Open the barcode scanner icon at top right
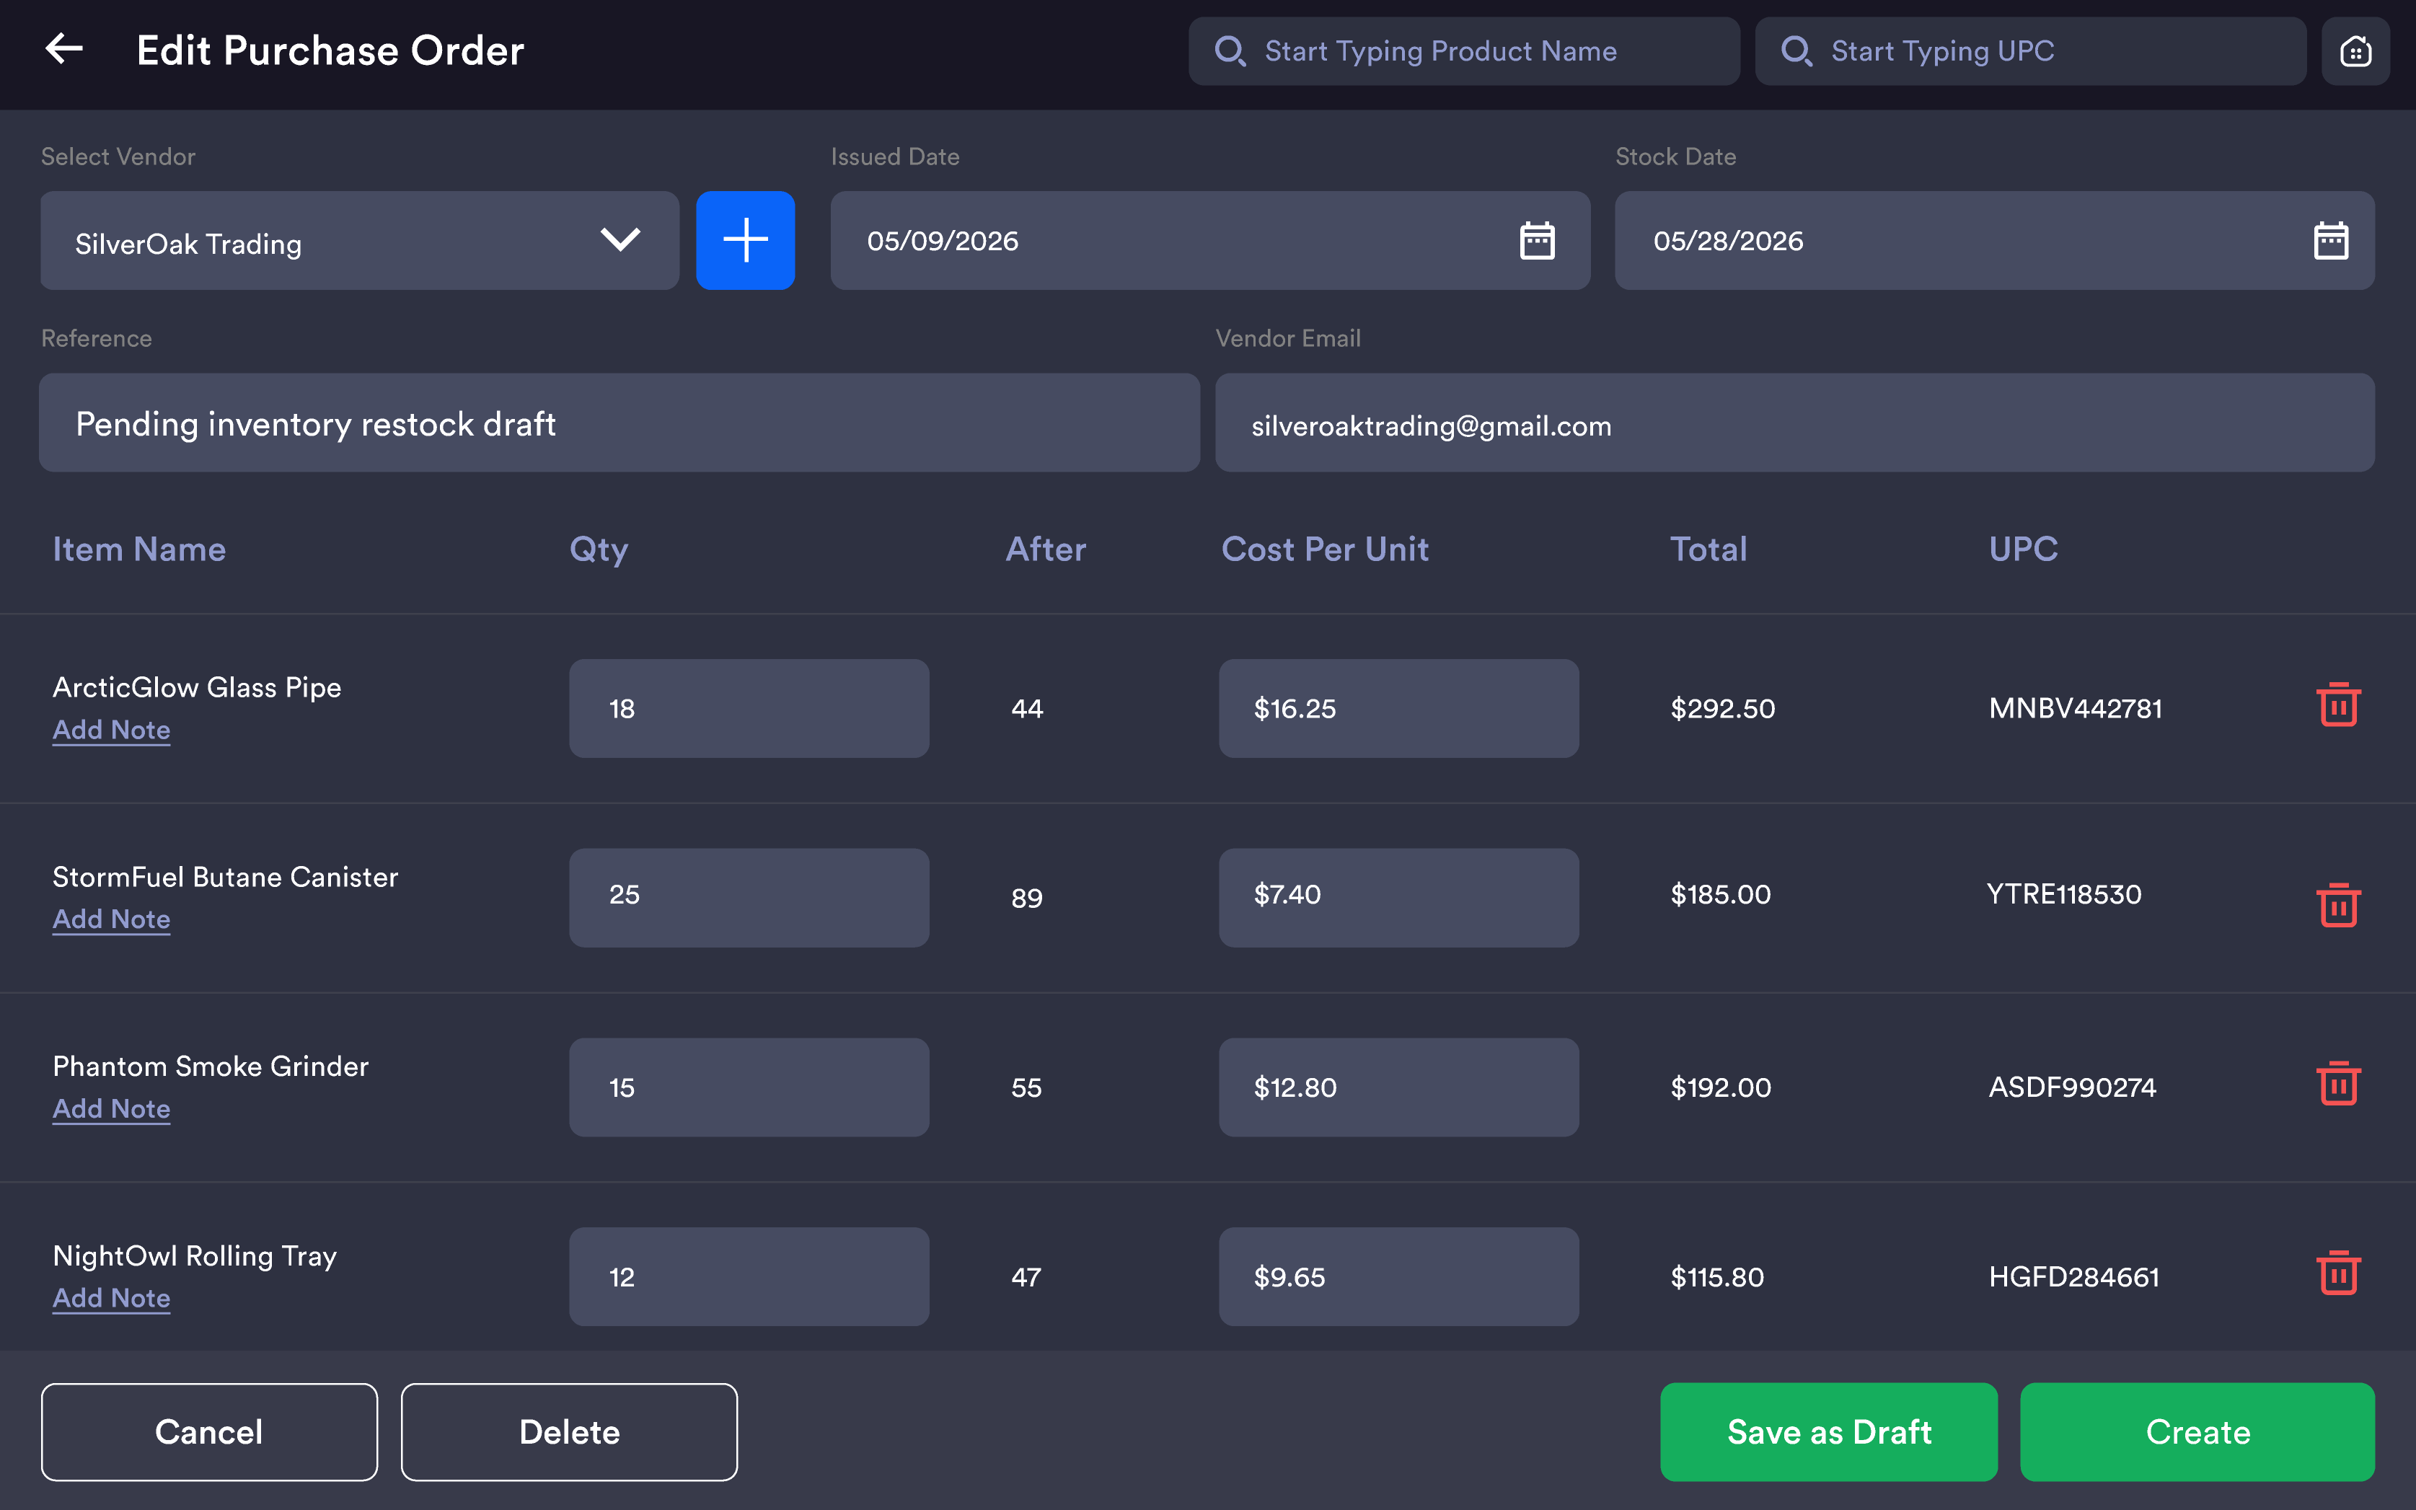 tap(2355, 51)
